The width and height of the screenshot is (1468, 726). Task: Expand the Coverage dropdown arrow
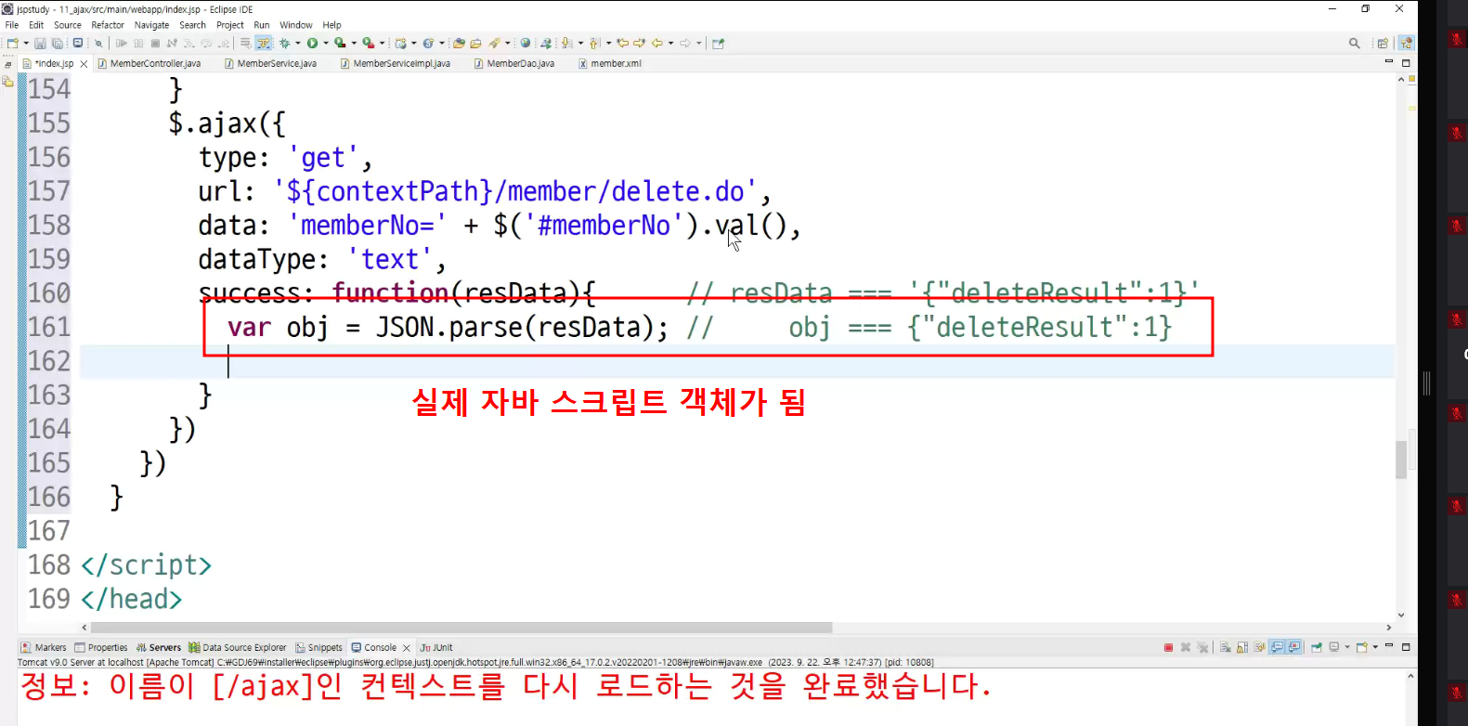(354, 44)
